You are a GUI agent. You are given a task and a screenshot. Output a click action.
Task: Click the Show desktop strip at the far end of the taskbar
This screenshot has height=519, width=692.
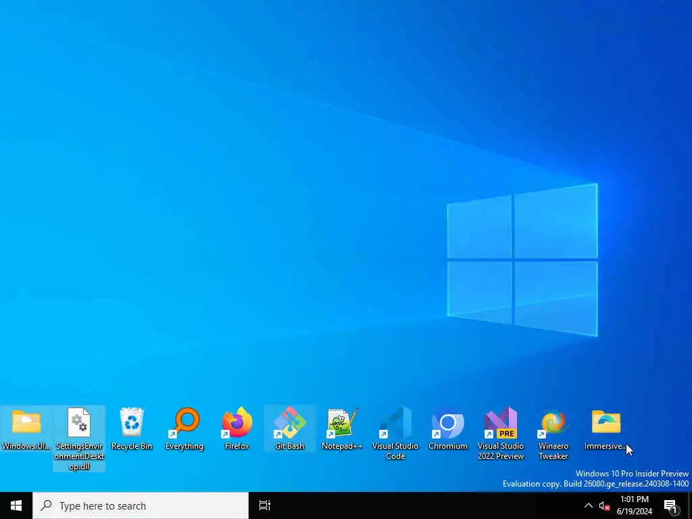pos(690,505)
